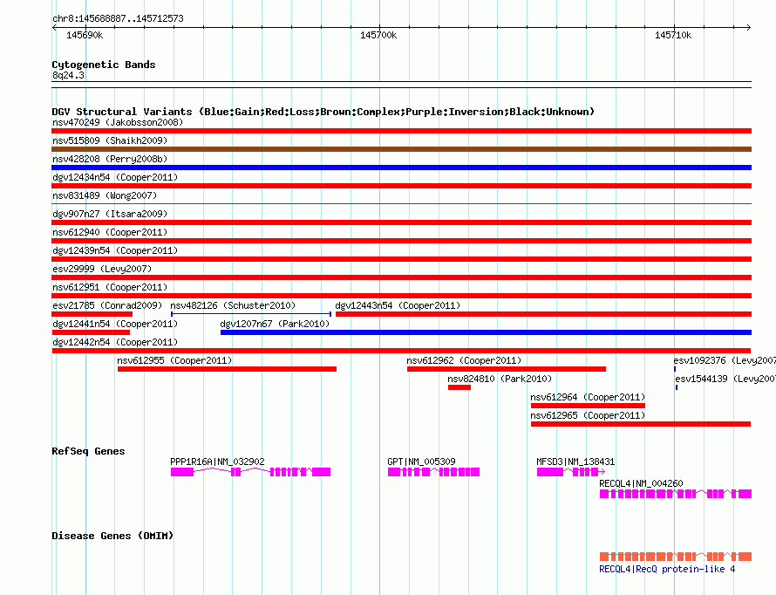The width and height of the screenshot is (776, 595).
Task: Click the esv29999 (Levy2007) label
Action: [x=102, y=269]
